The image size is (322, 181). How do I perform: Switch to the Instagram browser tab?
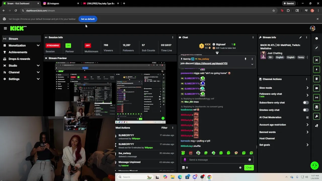[x=61, y=4]
